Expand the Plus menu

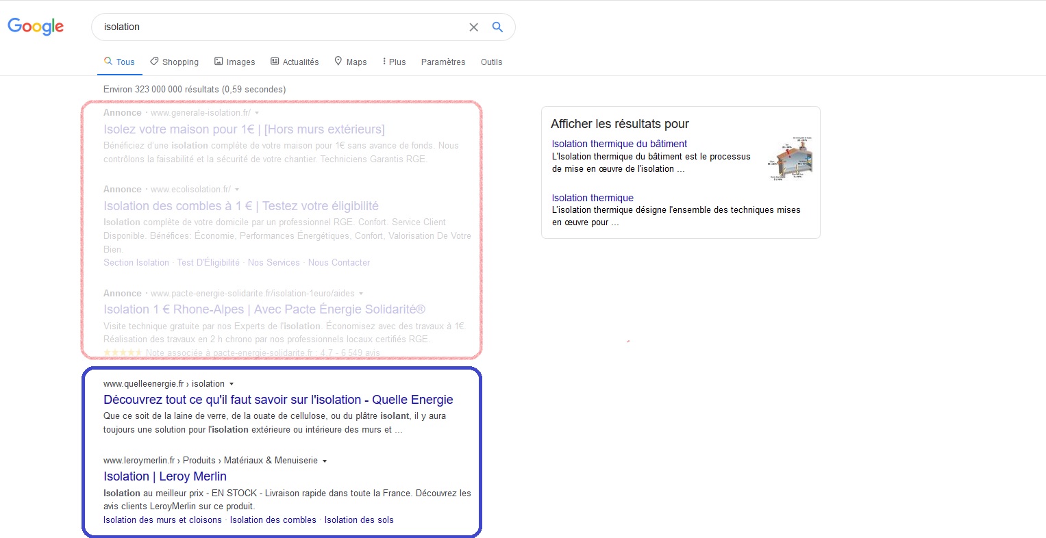click(394, 62)
